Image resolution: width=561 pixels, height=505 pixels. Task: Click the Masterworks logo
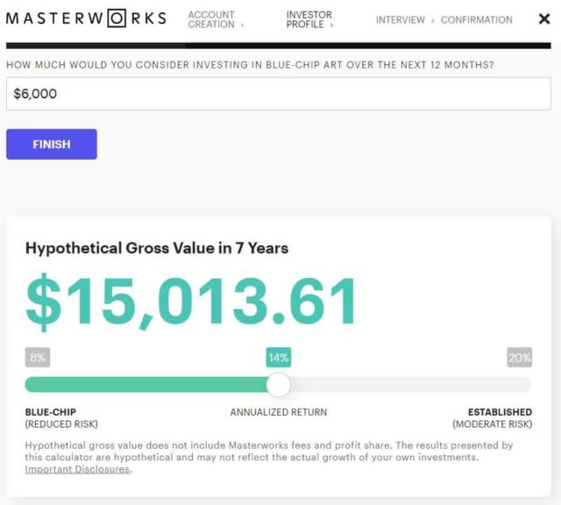(x=86, y=18)
